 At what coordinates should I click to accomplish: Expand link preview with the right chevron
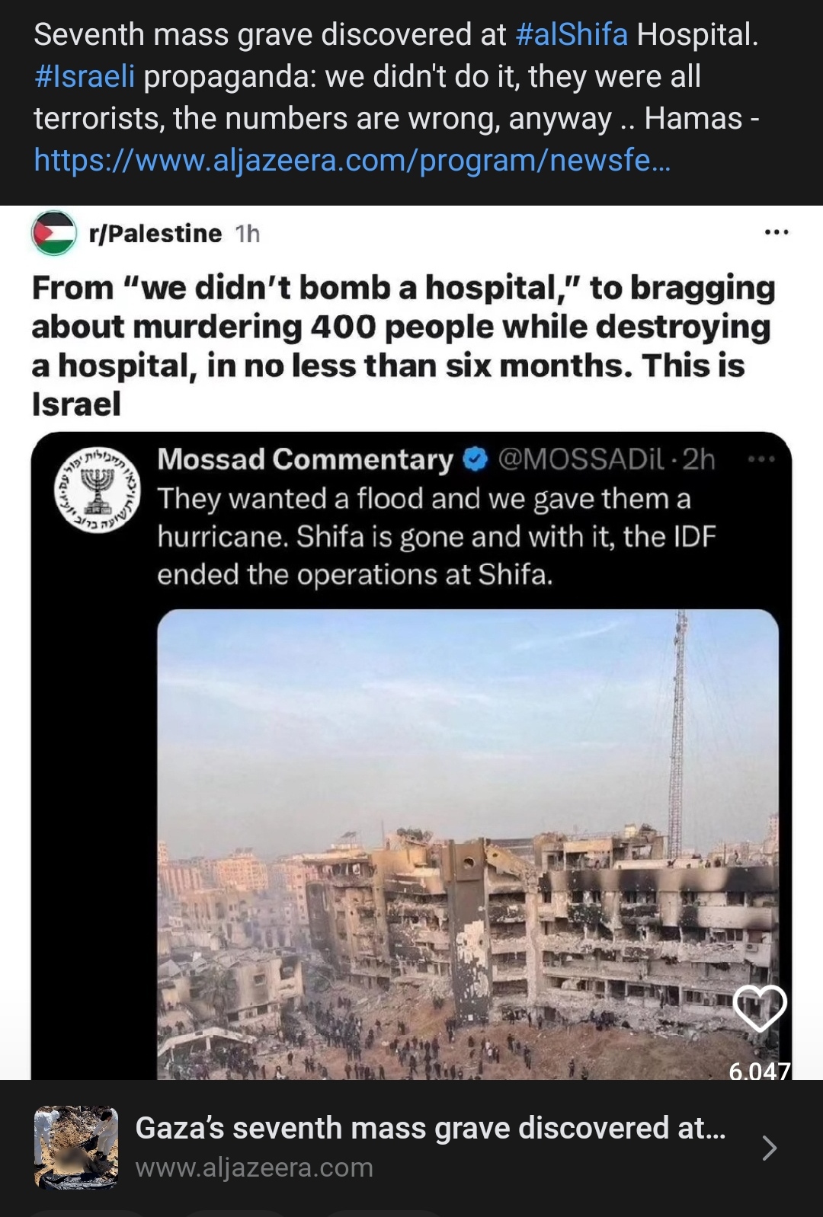point(770,1147)
